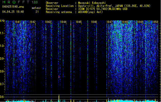161x102 pixels.
Task: Click the Receiving antenna label
Action: click(x=59, y=12)
